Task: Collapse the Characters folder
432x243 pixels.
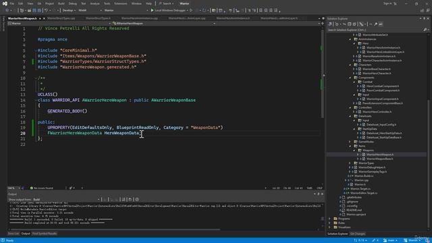Action: pyautogui.click(x=350, y=65)
